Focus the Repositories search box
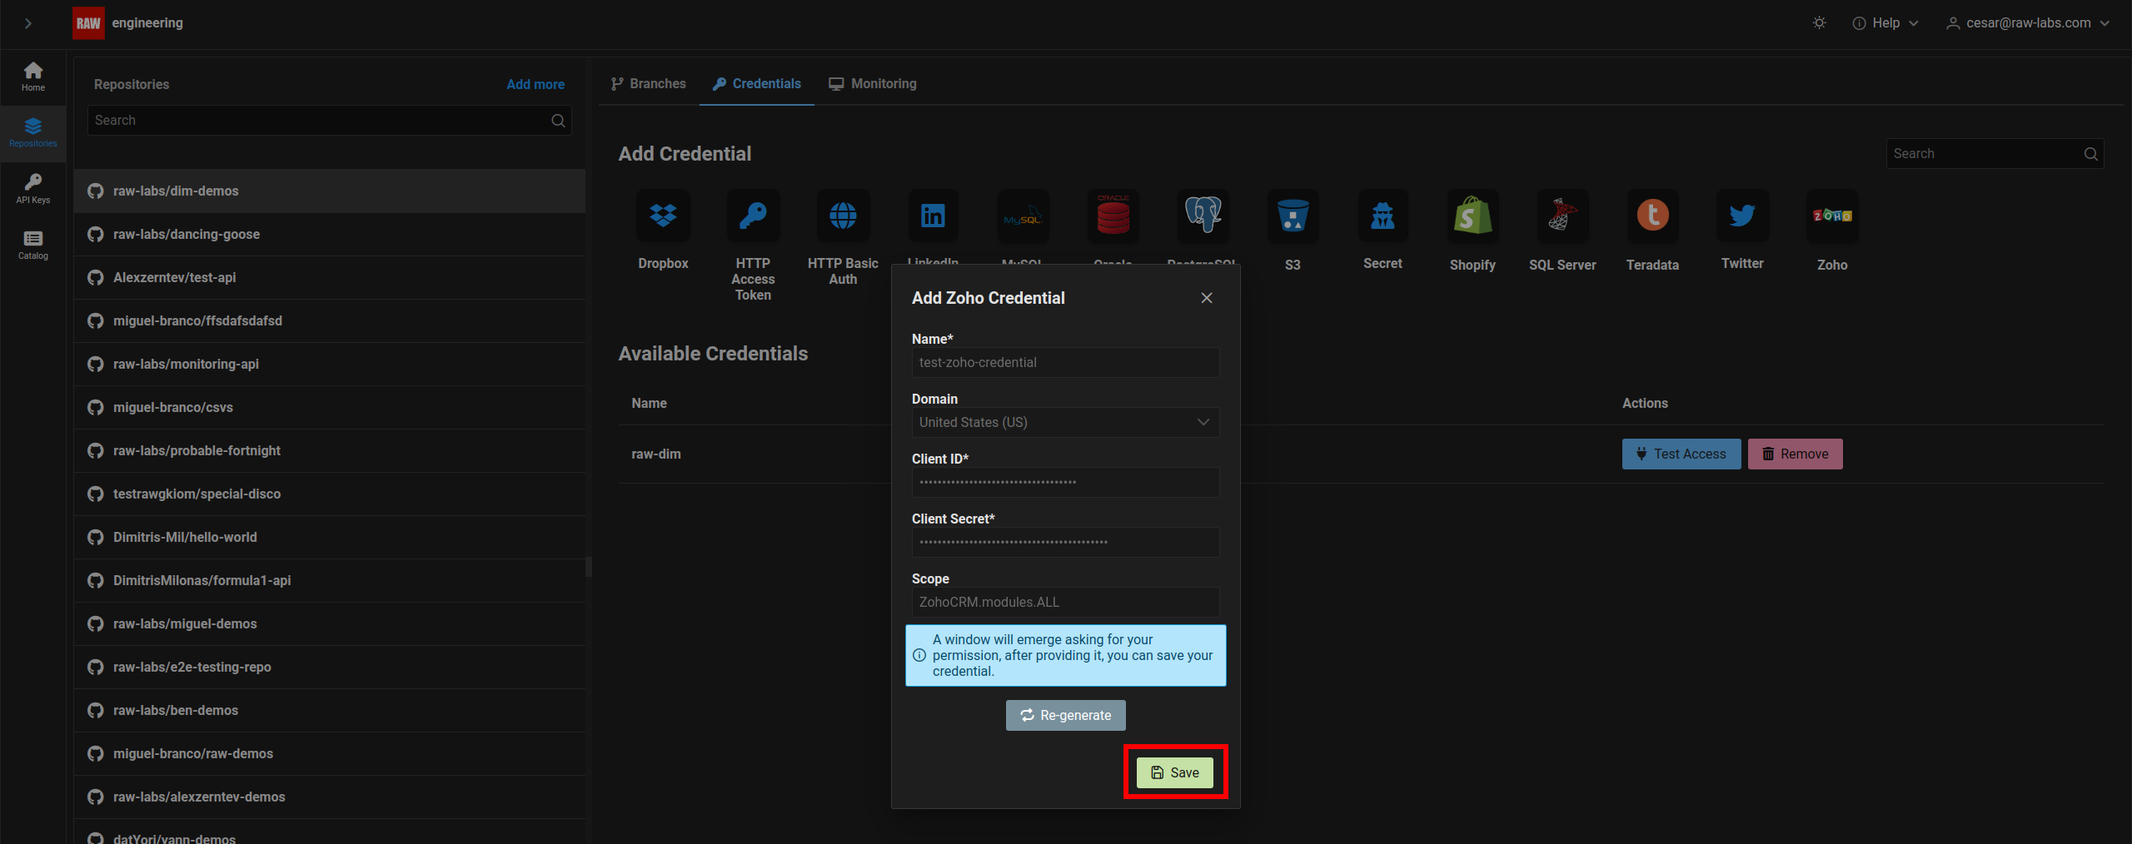 330,121
